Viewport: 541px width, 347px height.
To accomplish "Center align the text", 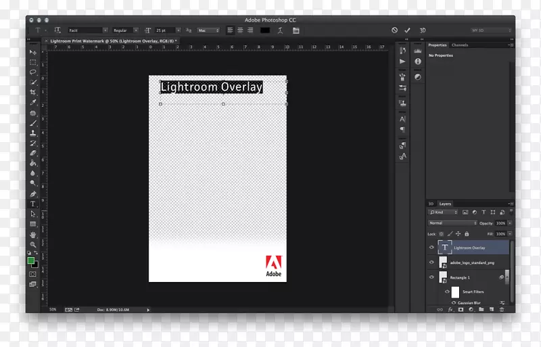I will (x=240, y=30).
